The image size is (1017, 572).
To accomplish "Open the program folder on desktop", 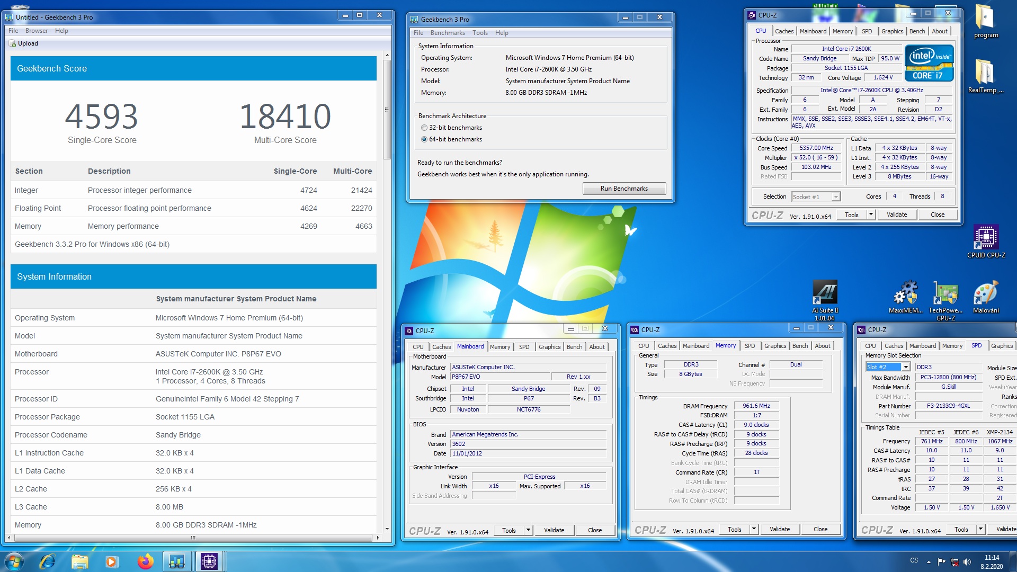I will 985,22.
